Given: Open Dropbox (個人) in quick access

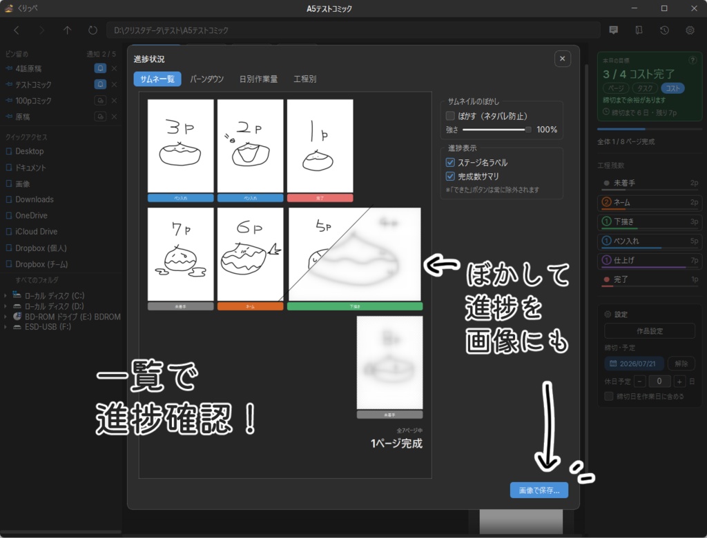Looking at the screenshot, I should point(41,248).
